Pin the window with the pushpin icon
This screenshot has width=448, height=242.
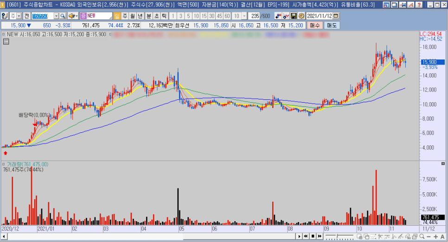point(403,5)
